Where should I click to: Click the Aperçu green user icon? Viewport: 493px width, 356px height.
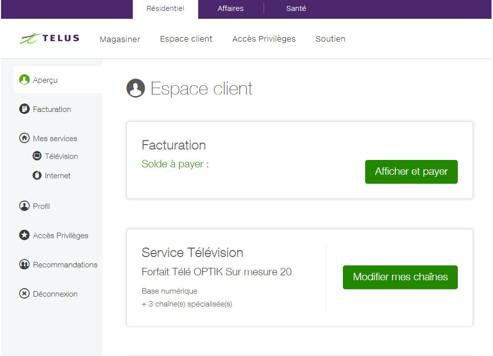point(24,80)
